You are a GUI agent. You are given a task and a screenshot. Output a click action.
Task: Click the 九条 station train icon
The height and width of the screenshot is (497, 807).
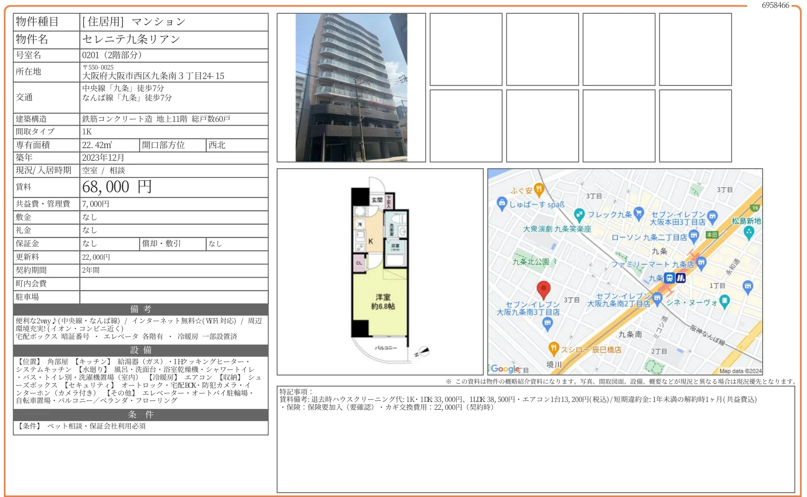pos(669,278)
